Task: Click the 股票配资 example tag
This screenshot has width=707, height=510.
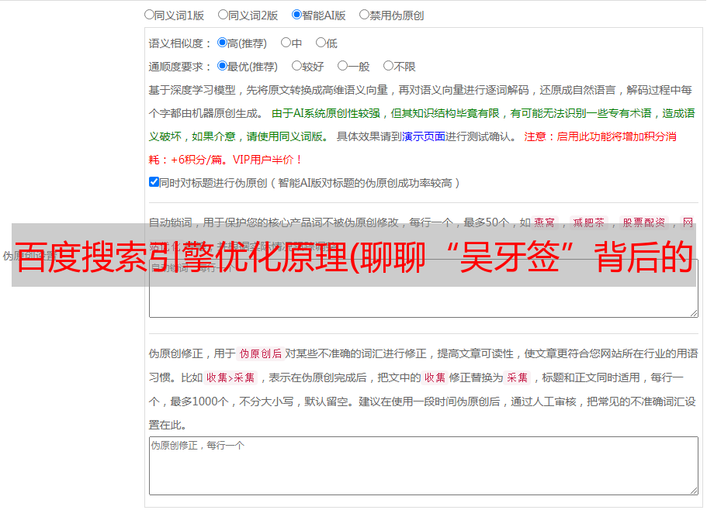Action: coord(644,222)
